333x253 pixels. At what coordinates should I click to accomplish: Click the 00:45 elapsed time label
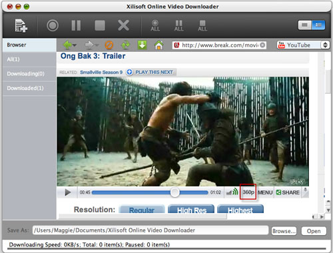[85, 192]
